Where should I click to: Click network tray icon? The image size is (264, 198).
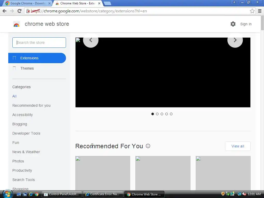(239, 194)
